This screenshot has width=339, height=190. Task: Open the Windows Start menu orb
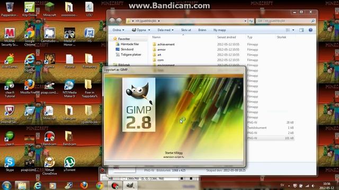pos(6,185)
